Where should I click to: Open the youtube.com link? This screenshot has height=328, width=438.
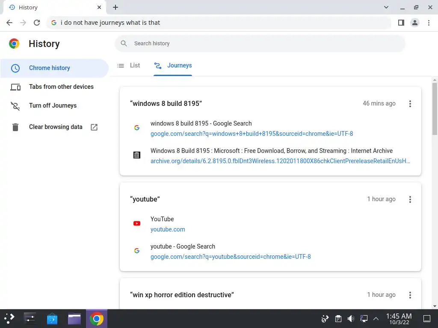click(x=168, y=229)
